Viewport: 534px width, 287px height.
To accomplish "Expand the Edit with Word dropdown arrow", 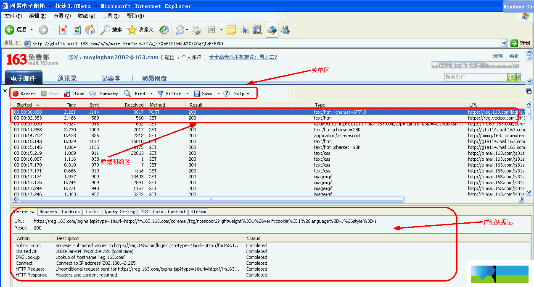I will point(221,30).
